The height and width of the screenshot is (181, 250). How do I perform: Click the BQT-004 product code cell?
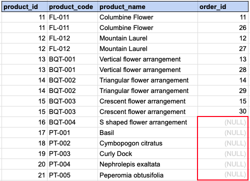point(72,122)
